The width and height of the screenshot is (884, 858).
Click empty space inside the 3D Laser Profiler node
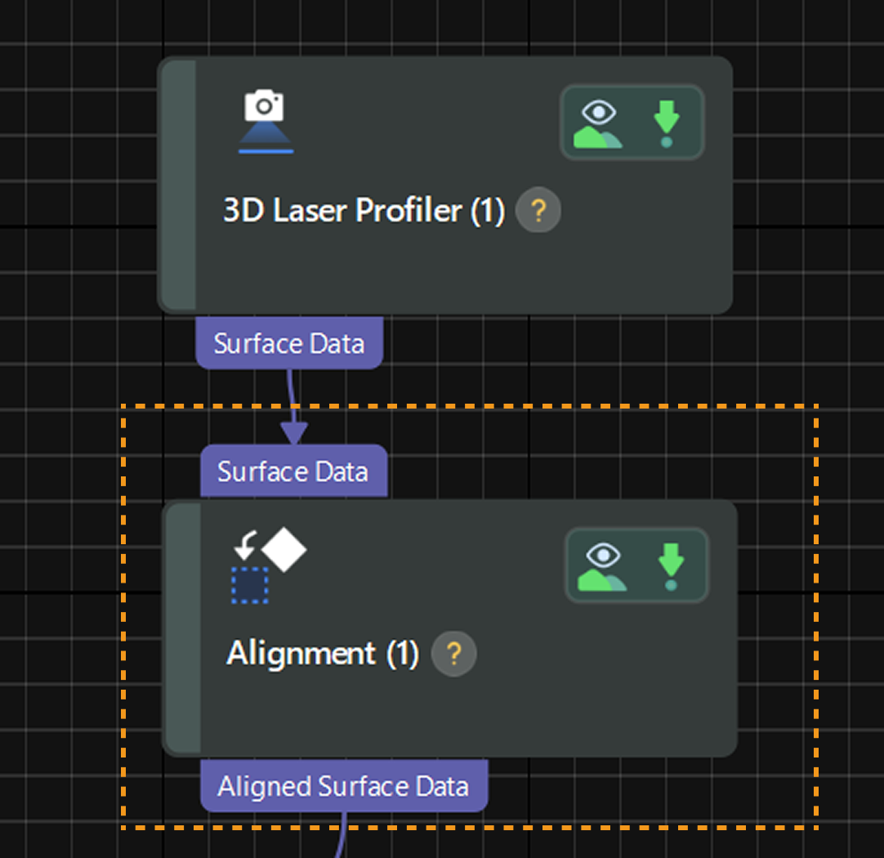tap(458, 270)
